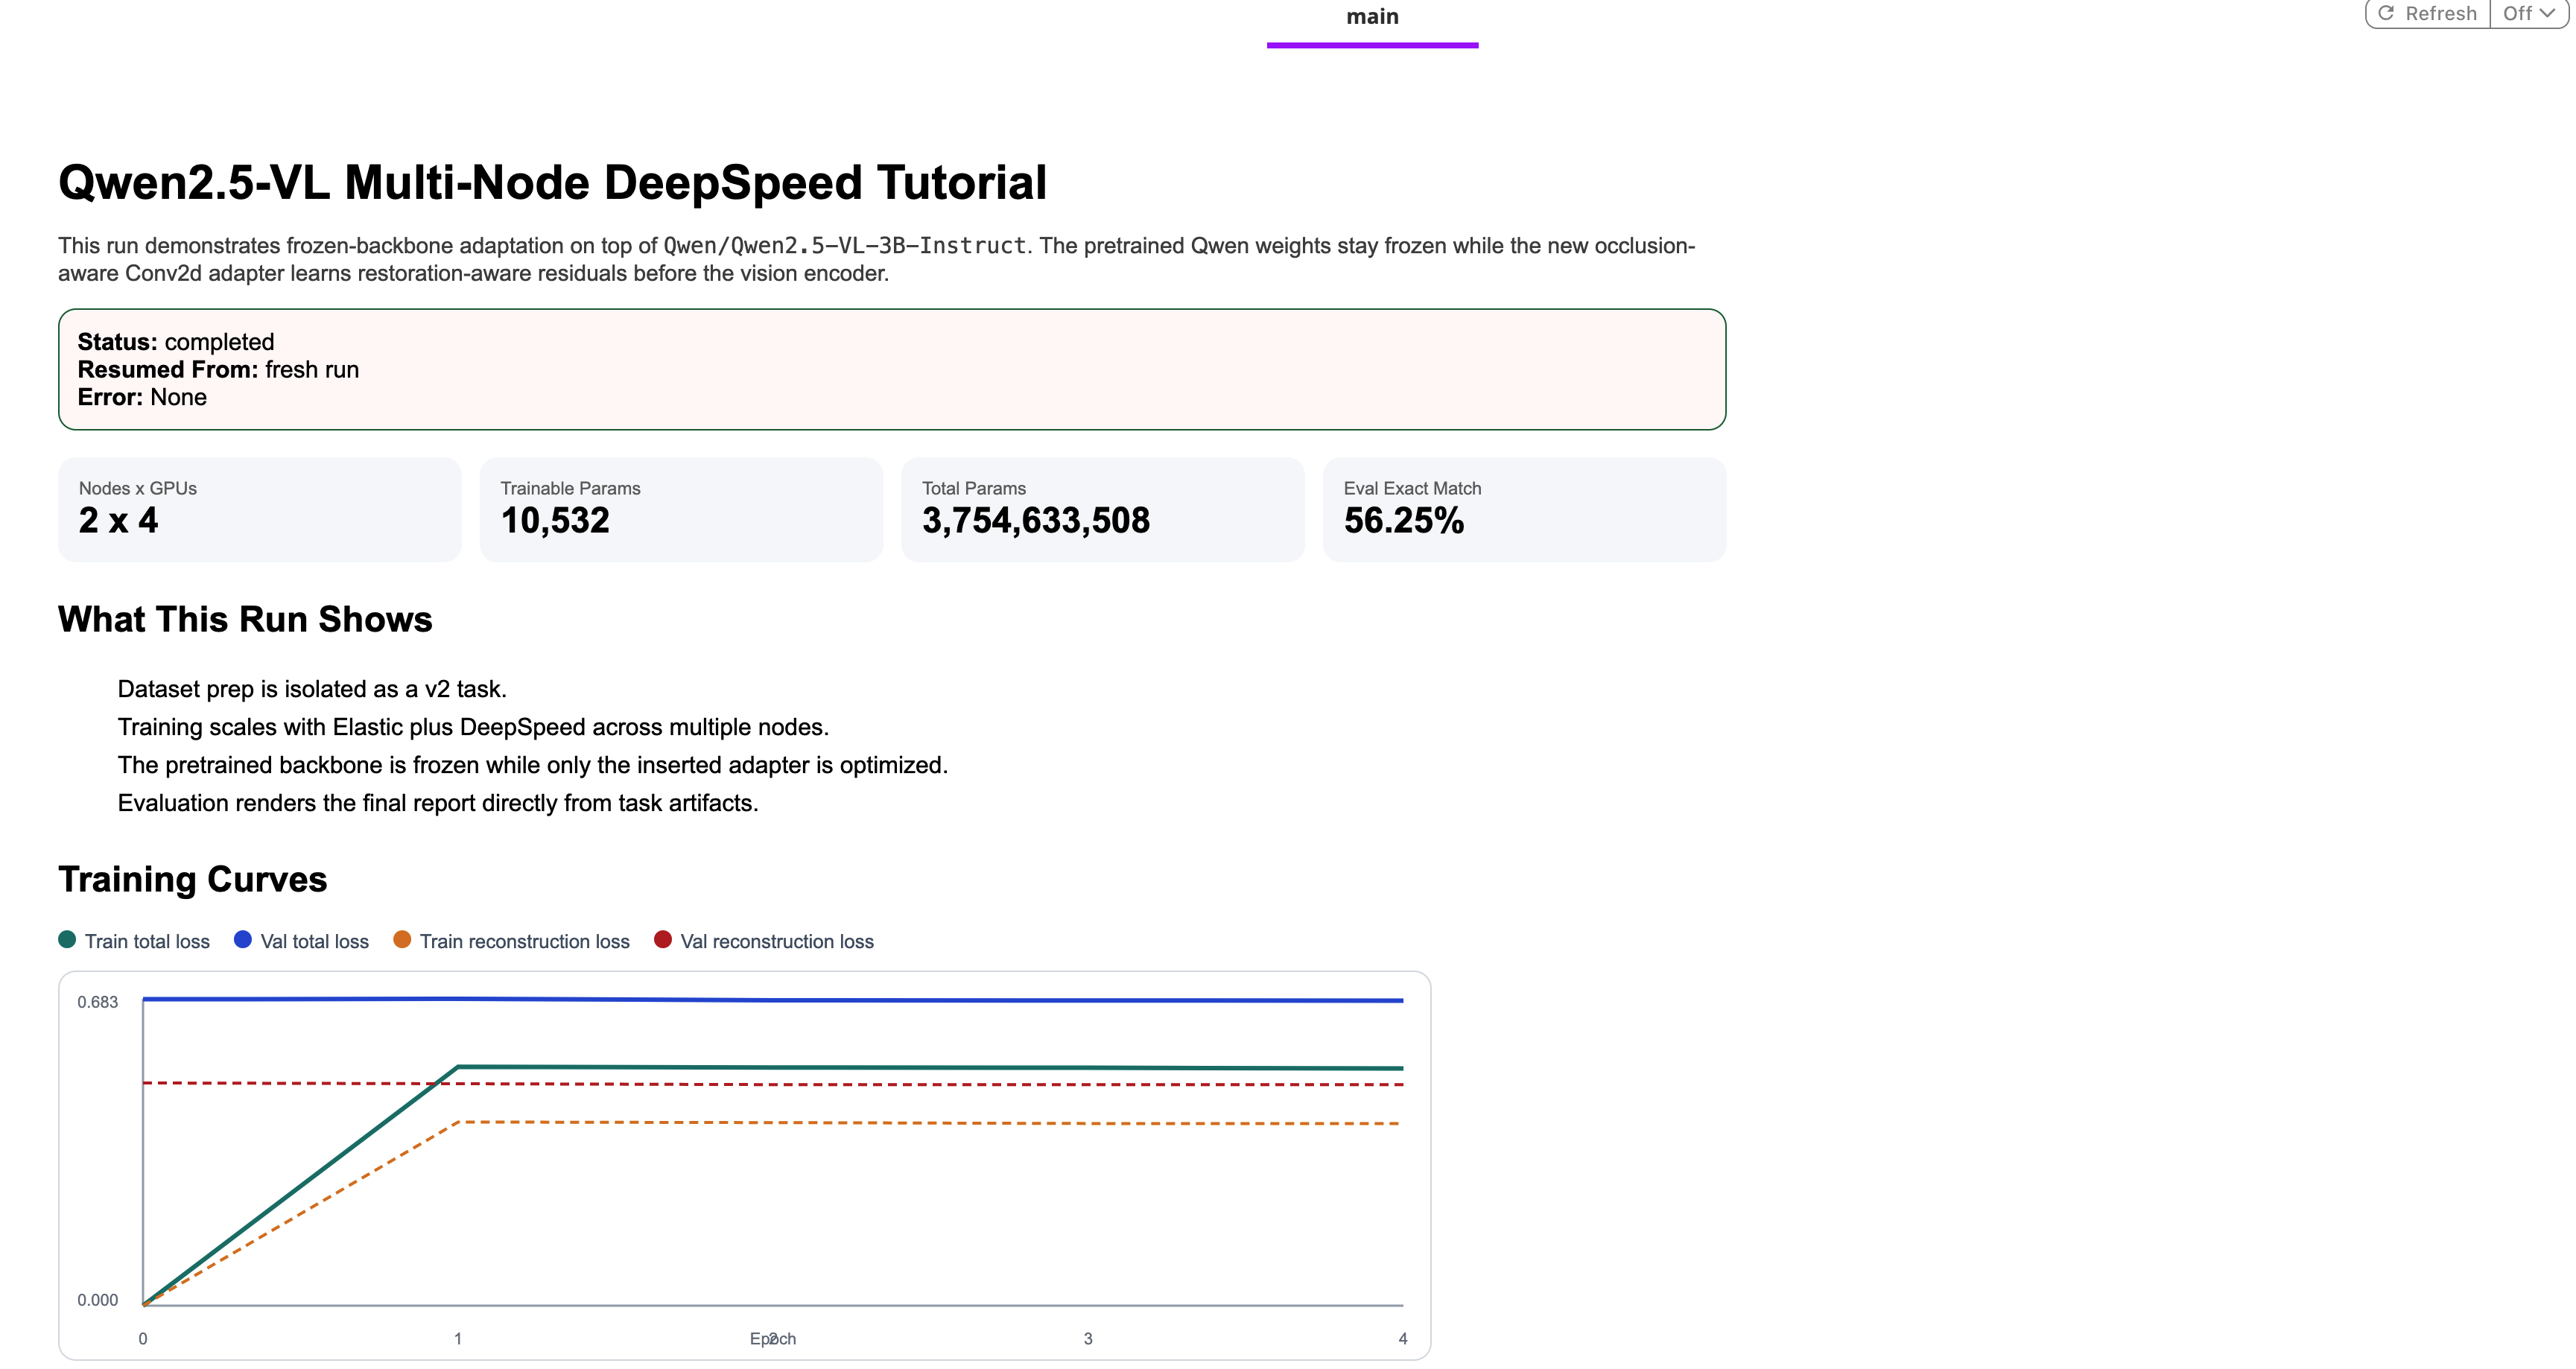Select the Total Params stat card
The width and height of the screenshot is (2576, 1369).
1102,510
